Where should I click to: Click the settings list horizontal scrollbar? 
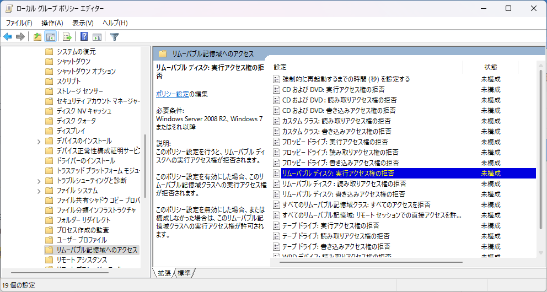pos(371,262)
